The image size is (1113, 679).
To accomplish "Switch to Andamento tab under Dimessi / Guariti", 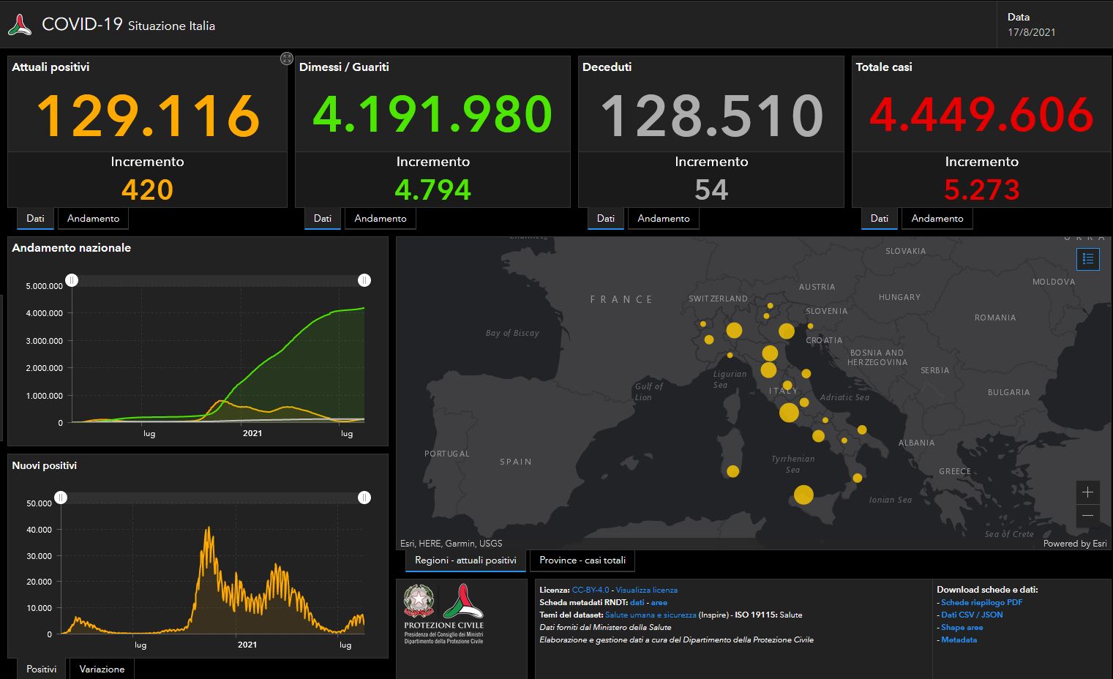I will [380, 218].
